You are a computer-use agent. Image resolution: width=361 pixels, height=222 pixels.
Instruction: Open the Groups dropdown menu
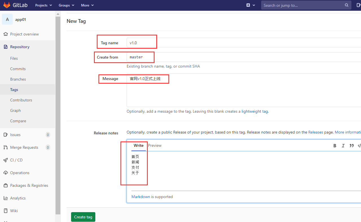coord(66,5)
